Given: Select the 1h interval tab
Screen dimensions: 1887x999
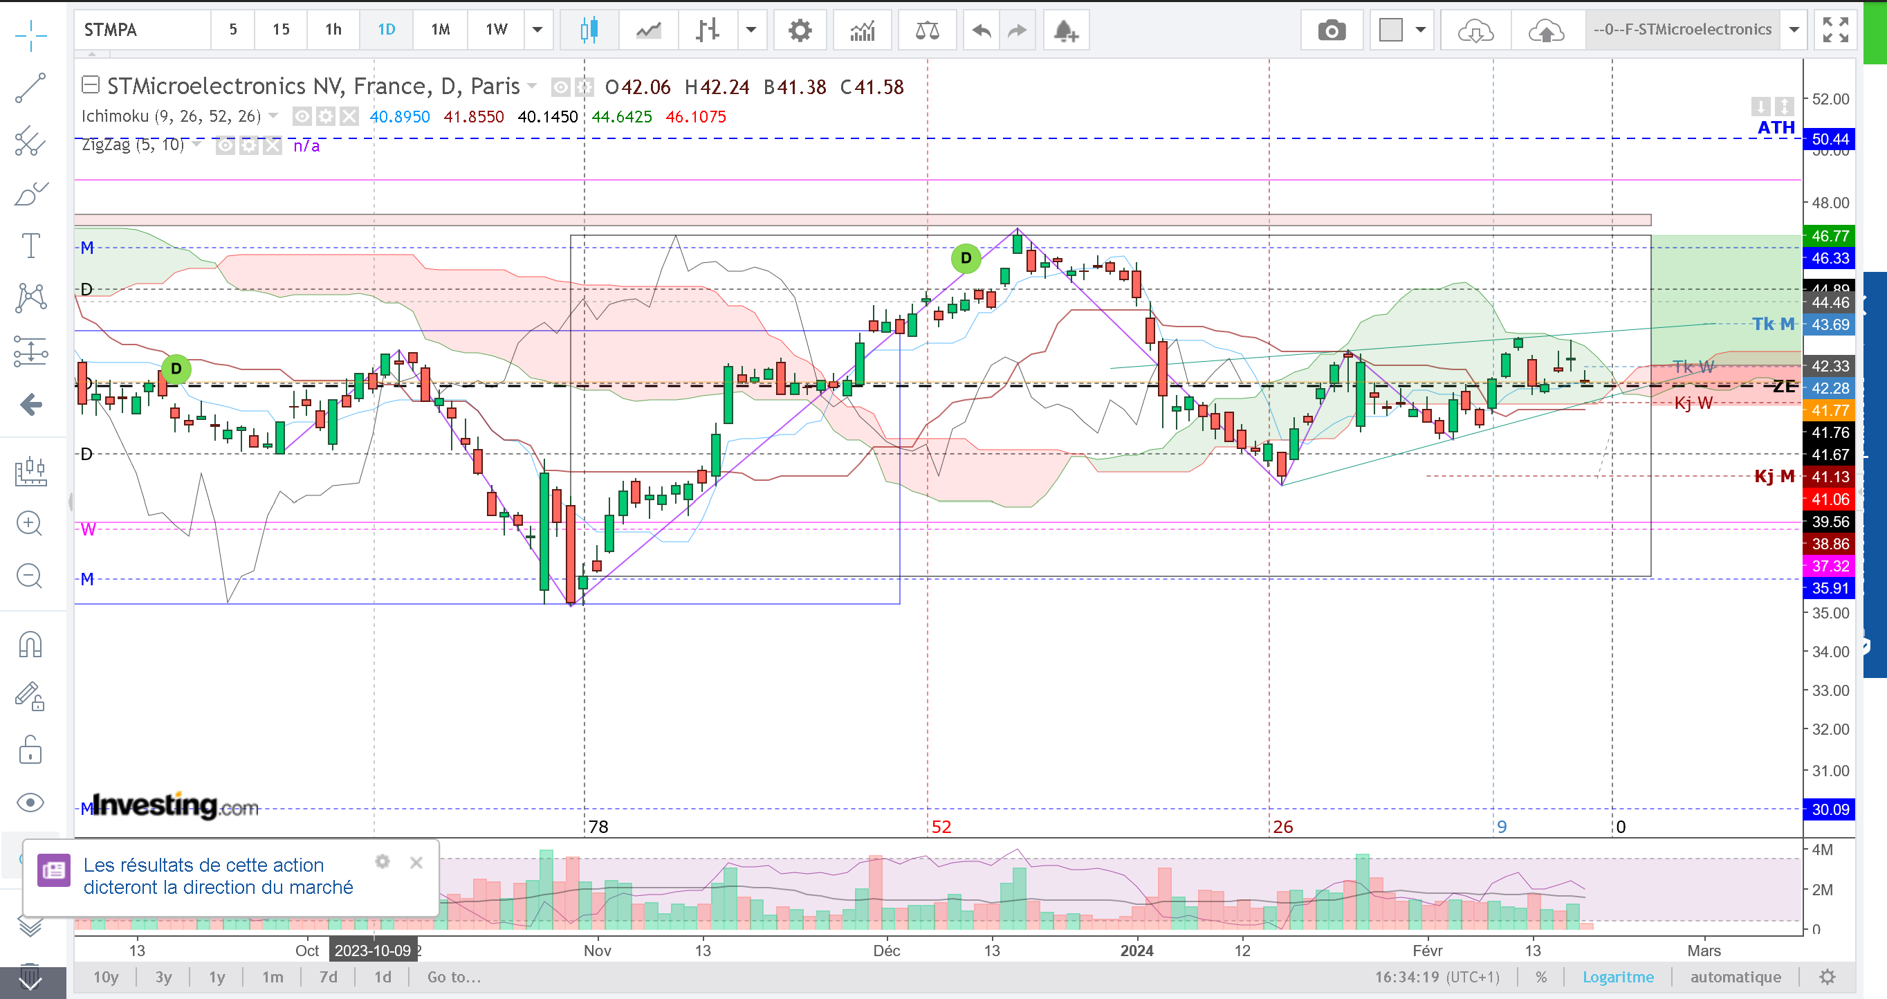Looking at the screenshot, I should (333, 29).
